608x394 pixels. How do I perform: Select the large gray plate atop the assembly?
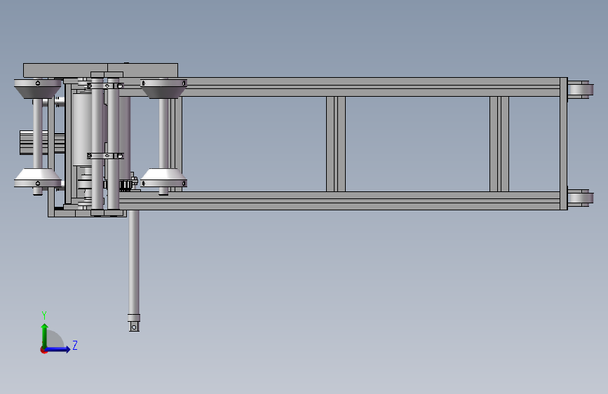pos(100,70)
